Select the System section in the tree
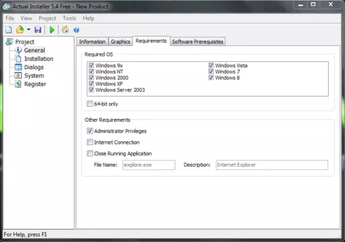This screenshot has height=242, width=345. (34, 76)
